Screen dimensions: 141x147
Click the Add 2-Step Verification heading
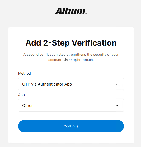[71, 43]
